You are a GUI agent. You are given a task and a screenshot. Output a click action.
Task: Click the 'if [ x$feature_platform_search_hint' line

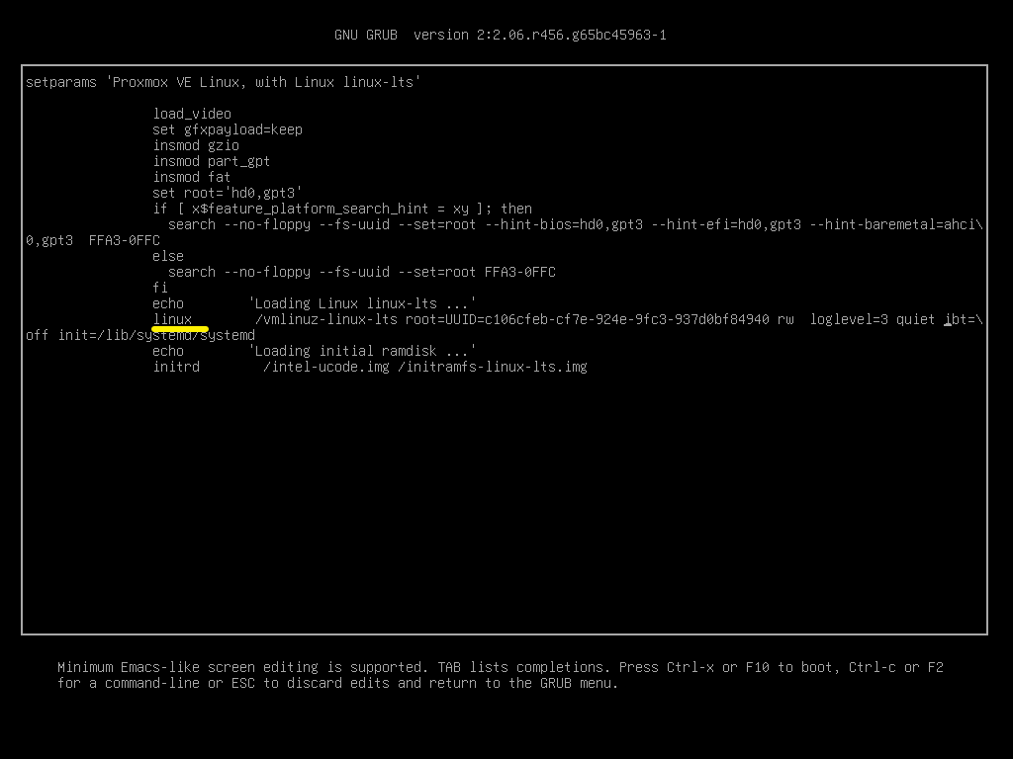pyautogui.click(x=342, y=210)
